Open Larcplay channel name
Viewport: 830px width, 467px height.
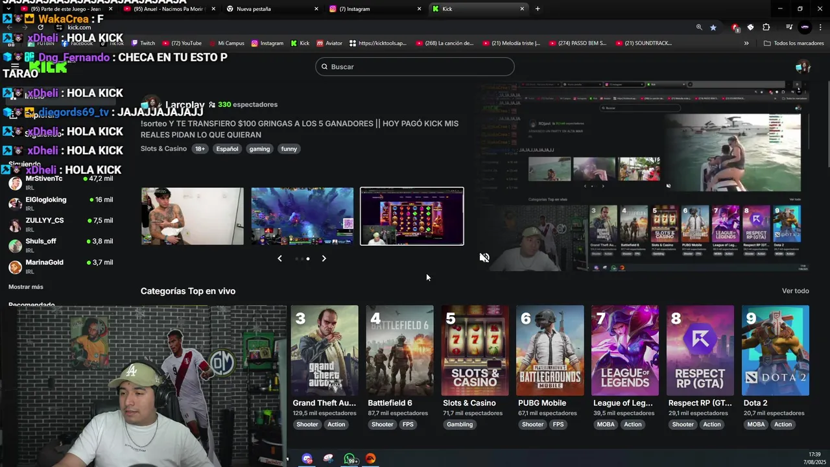pos(185,104)
